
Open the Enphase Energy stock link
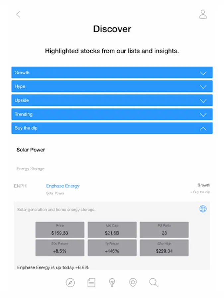pyautogui.click(x=63, y=186)
